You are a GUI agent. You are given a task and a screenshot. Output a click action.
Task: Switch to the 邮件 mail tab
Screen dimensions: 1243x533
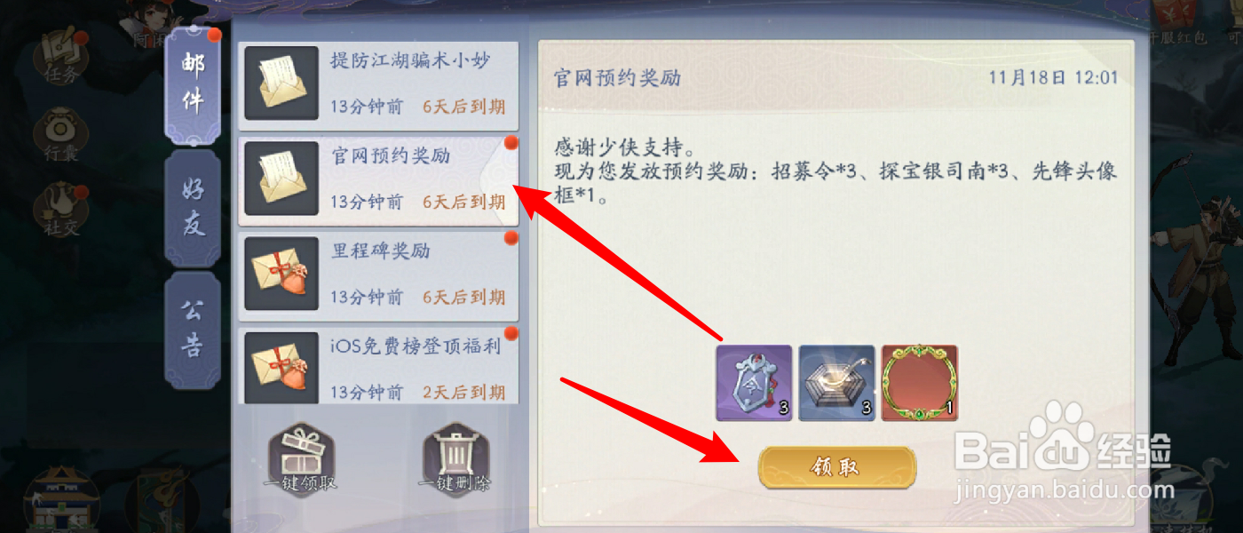tap(193, 86)
